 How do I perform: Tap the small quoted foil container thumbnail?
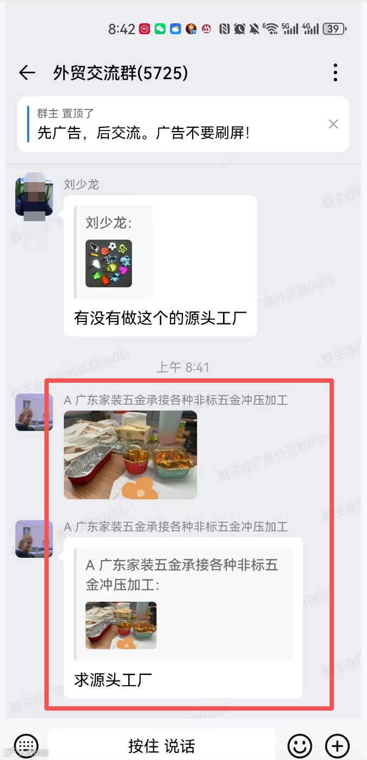(x=121, y=626)
